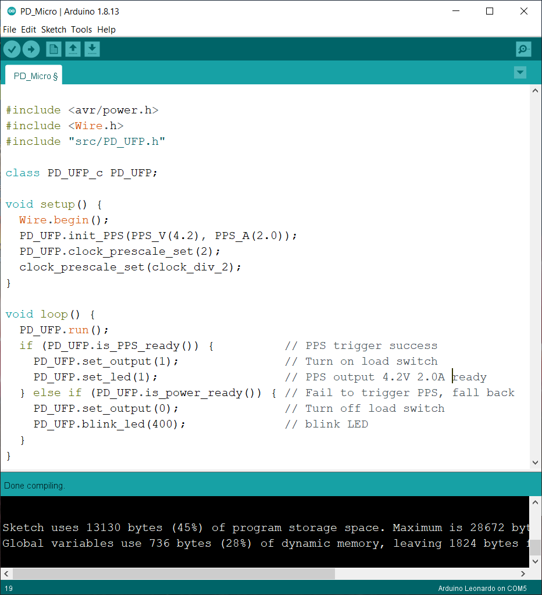Click the editor scroll down arrow
This screenshot has height=595, width=542.
click(x=535, y=462)
